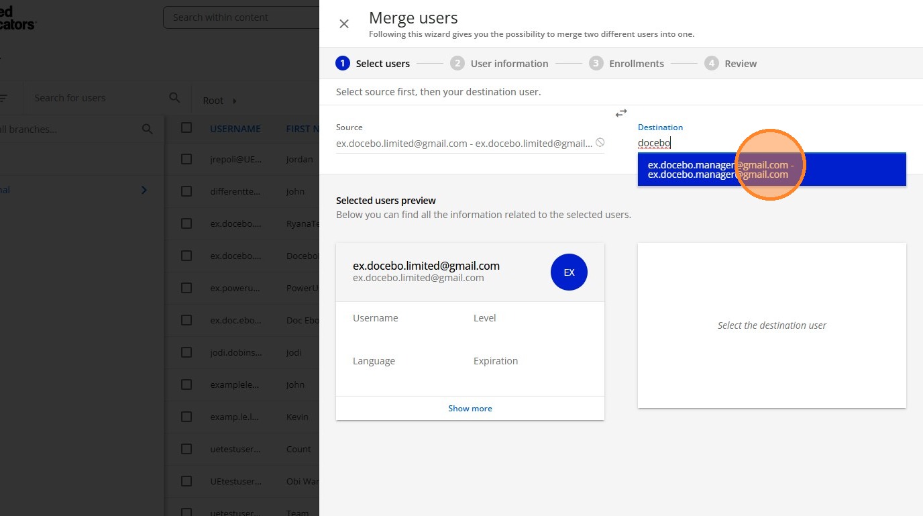Click the EX user avatar
This screenshot has height=516, width=923.
[569, 272]
